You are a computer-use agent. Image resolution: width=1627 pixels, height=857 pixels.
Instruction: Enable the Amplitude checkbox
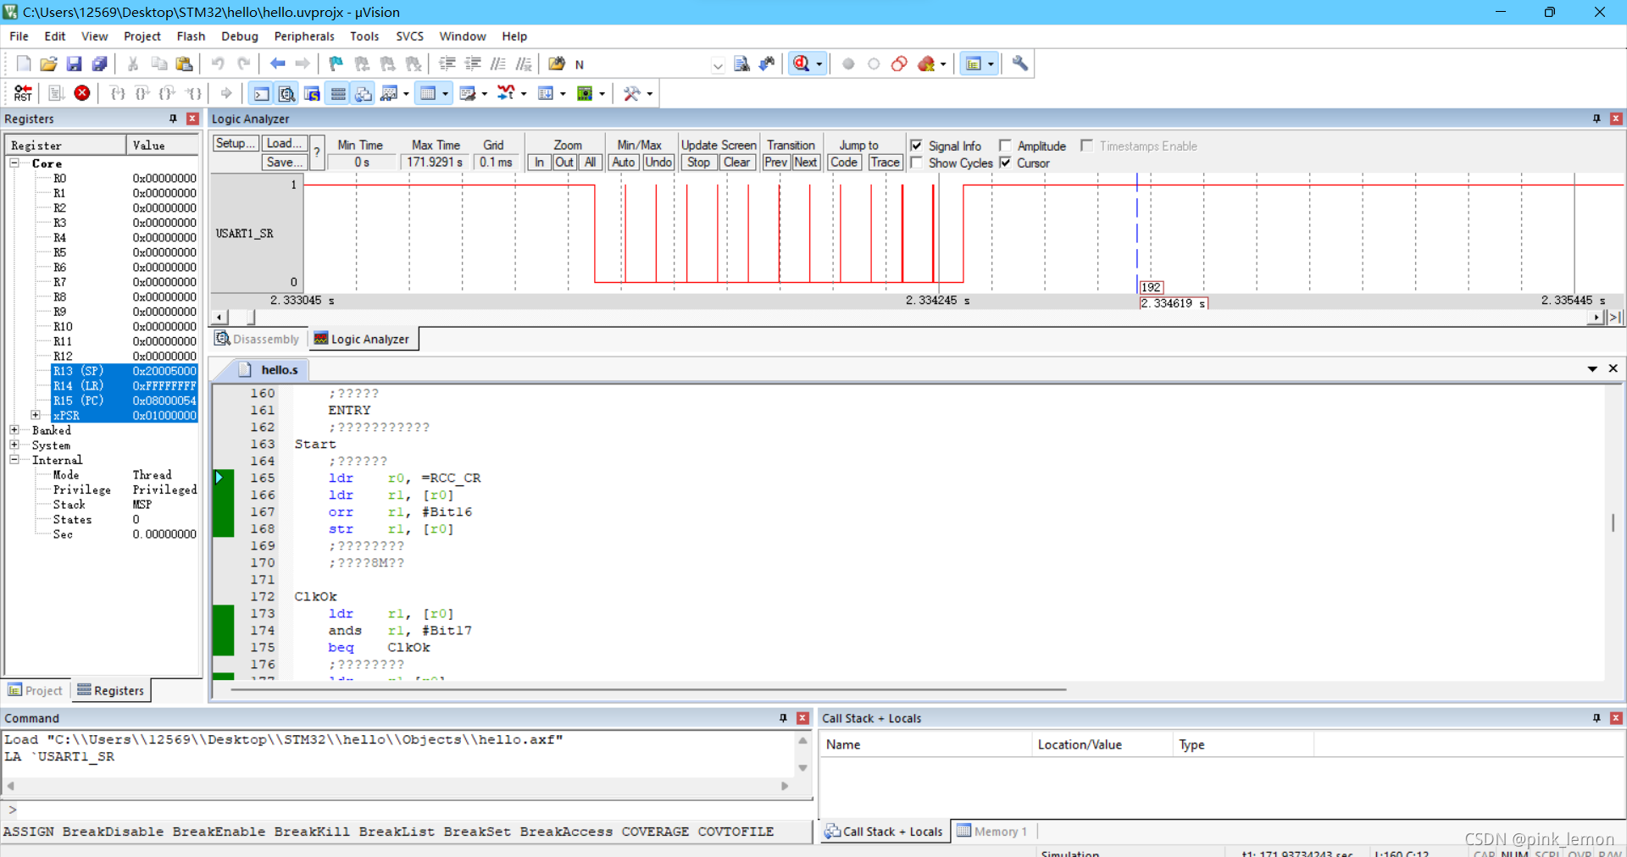1005,146
